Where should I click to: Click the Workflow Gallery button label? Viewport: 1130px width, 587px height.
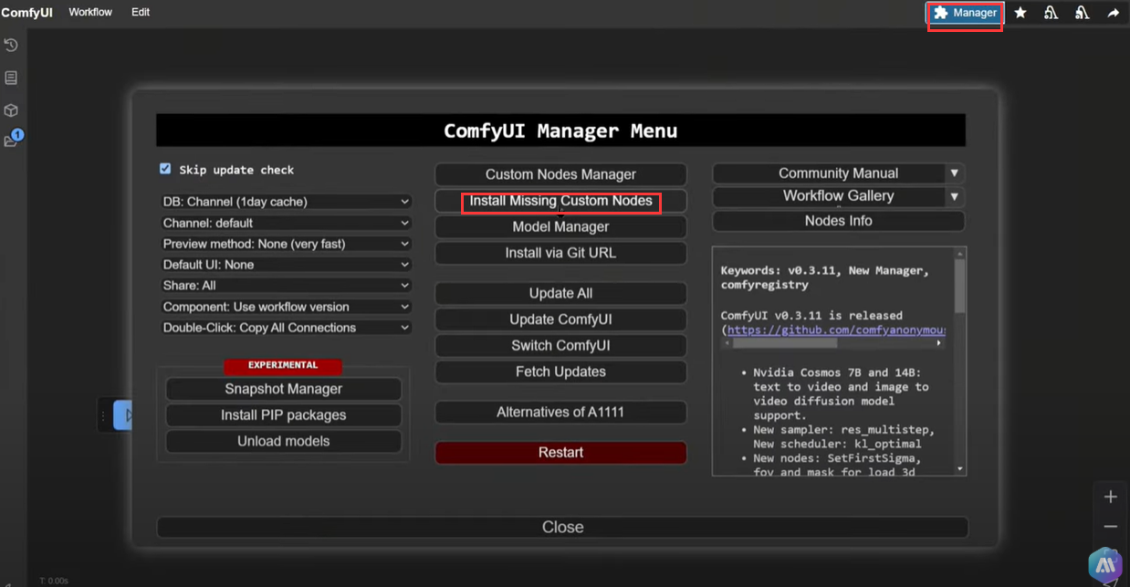click(x=838, y=196)
